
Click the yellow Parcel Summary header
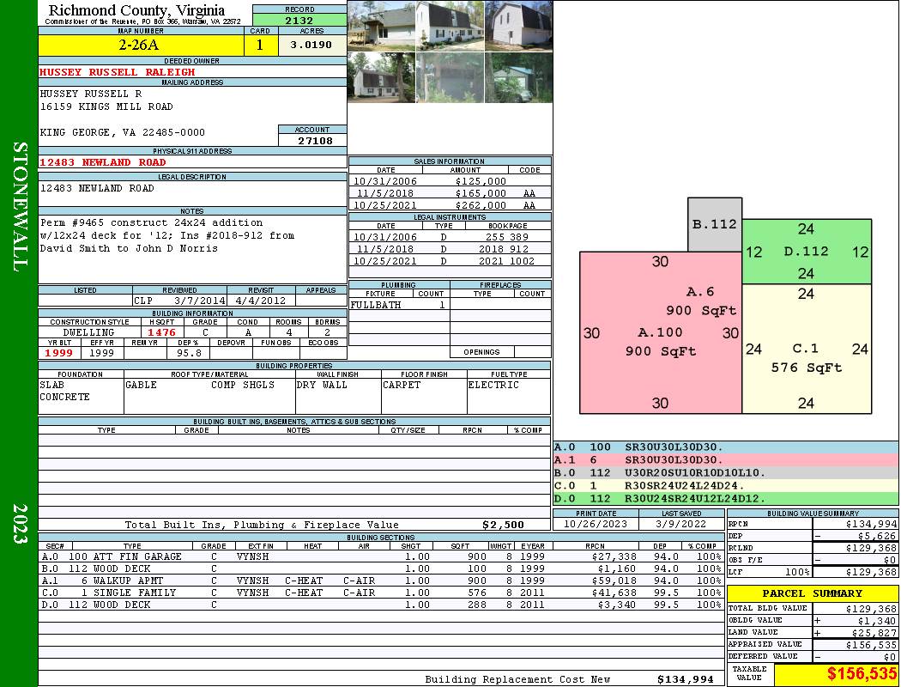[813, 593]
